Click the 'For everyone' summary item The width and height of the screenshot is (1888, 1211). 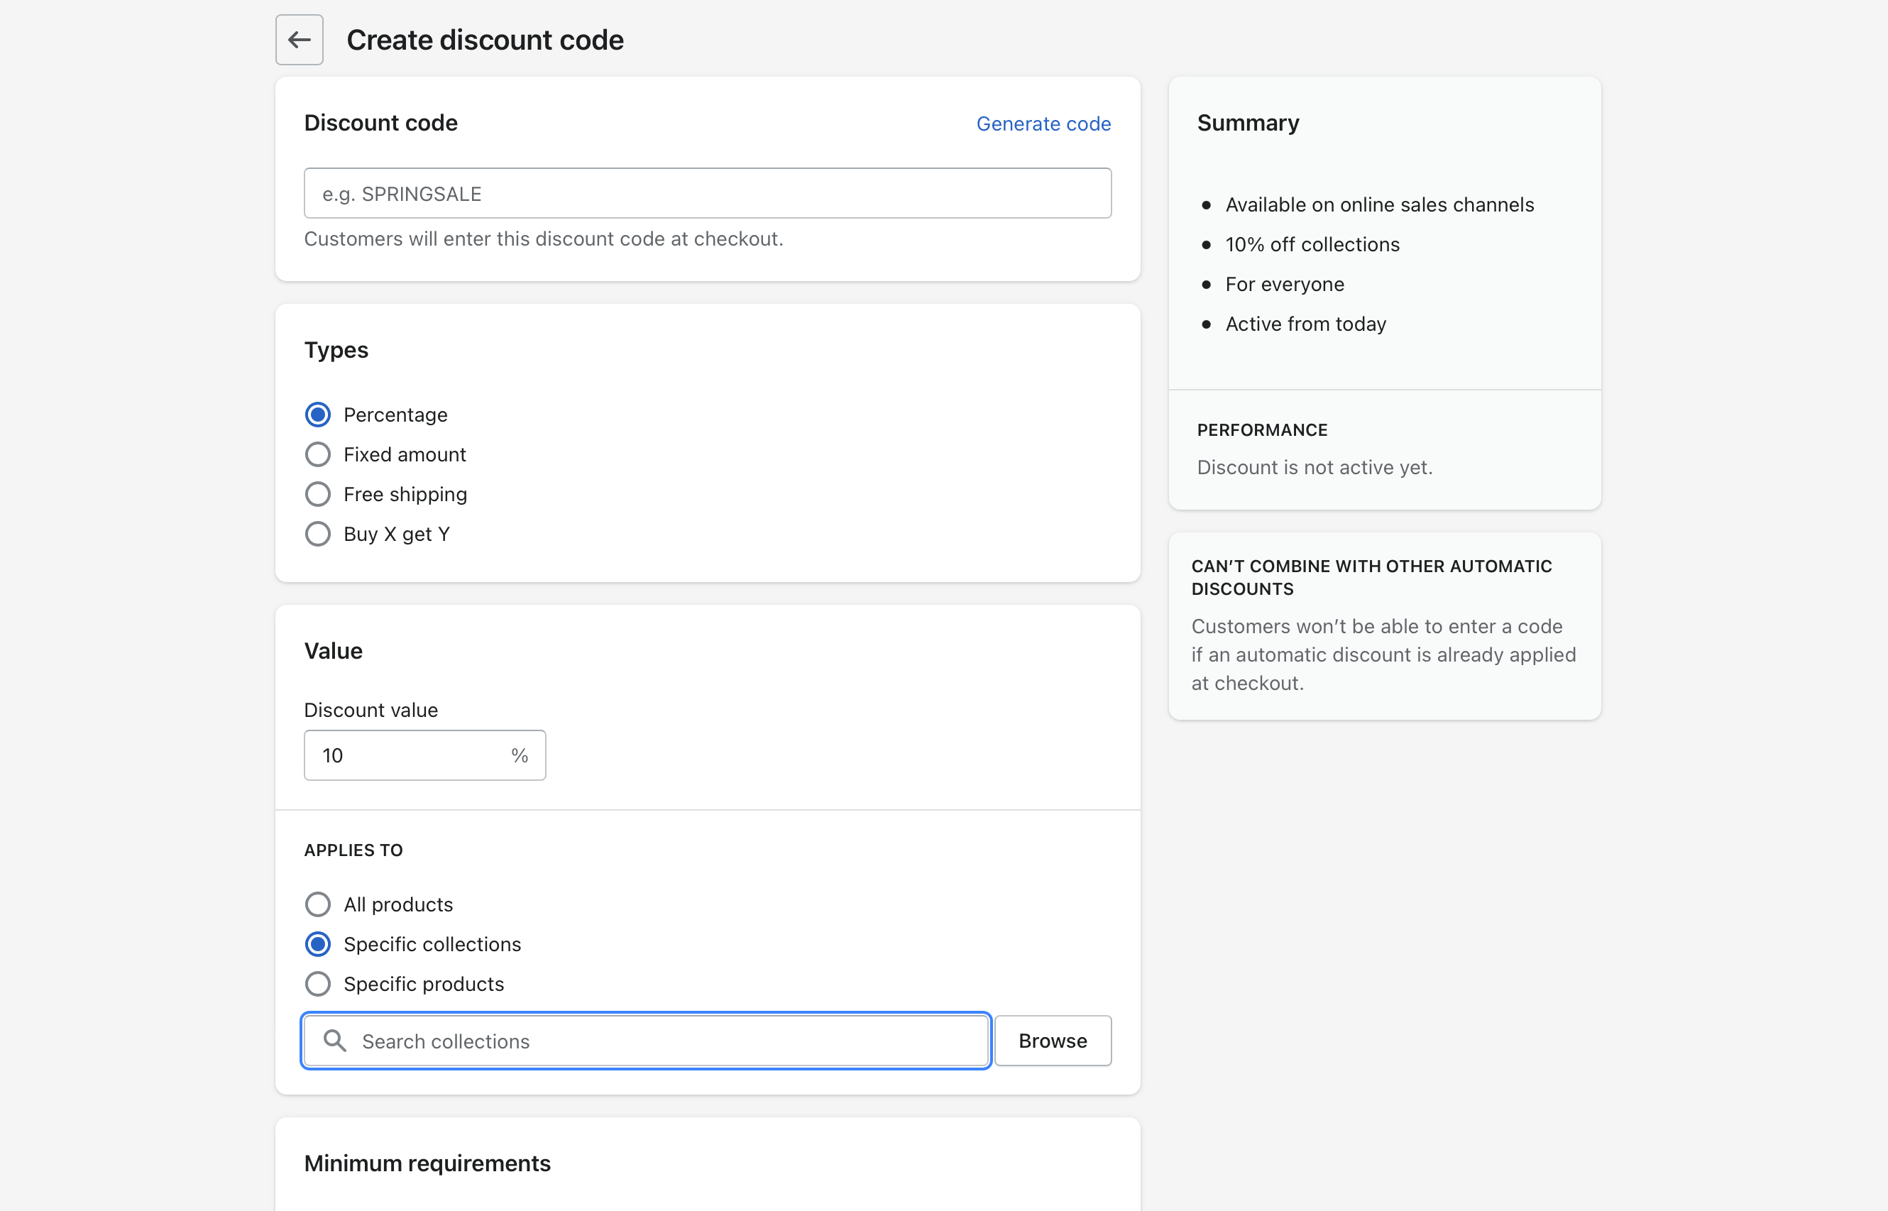point(1285,284)
